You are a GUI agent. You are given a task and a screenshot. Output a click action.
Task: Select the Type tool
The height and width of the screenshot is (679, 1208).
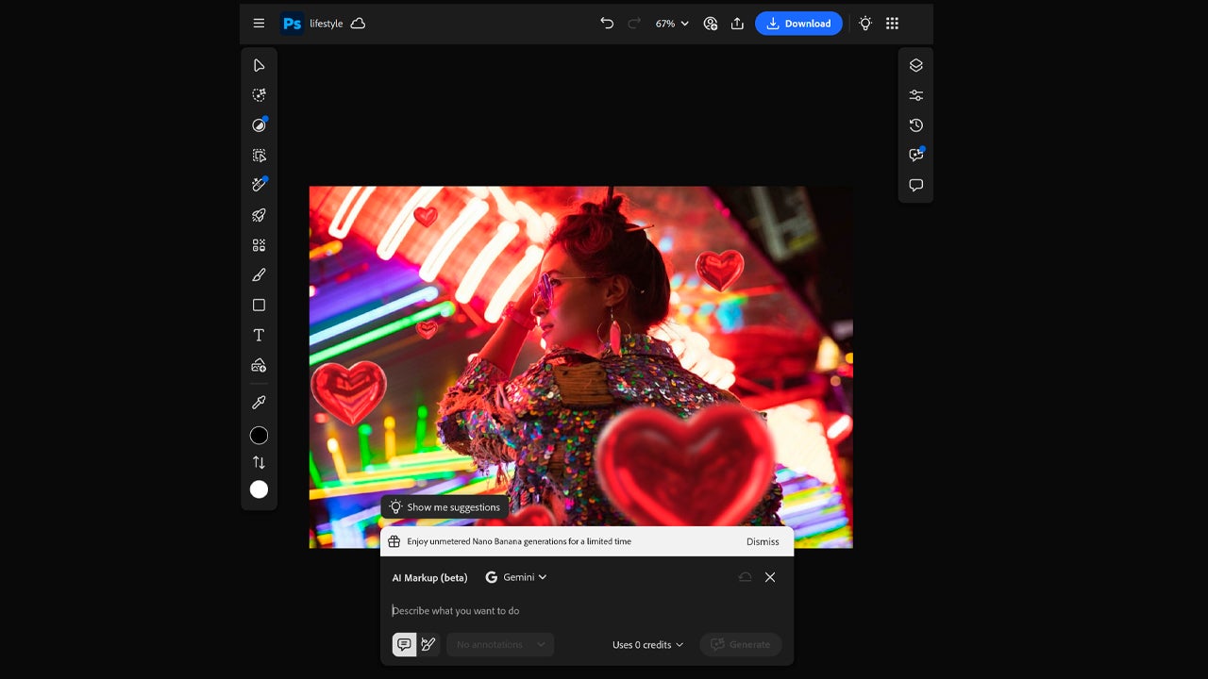pyautogui.click(x=259, y=336)
